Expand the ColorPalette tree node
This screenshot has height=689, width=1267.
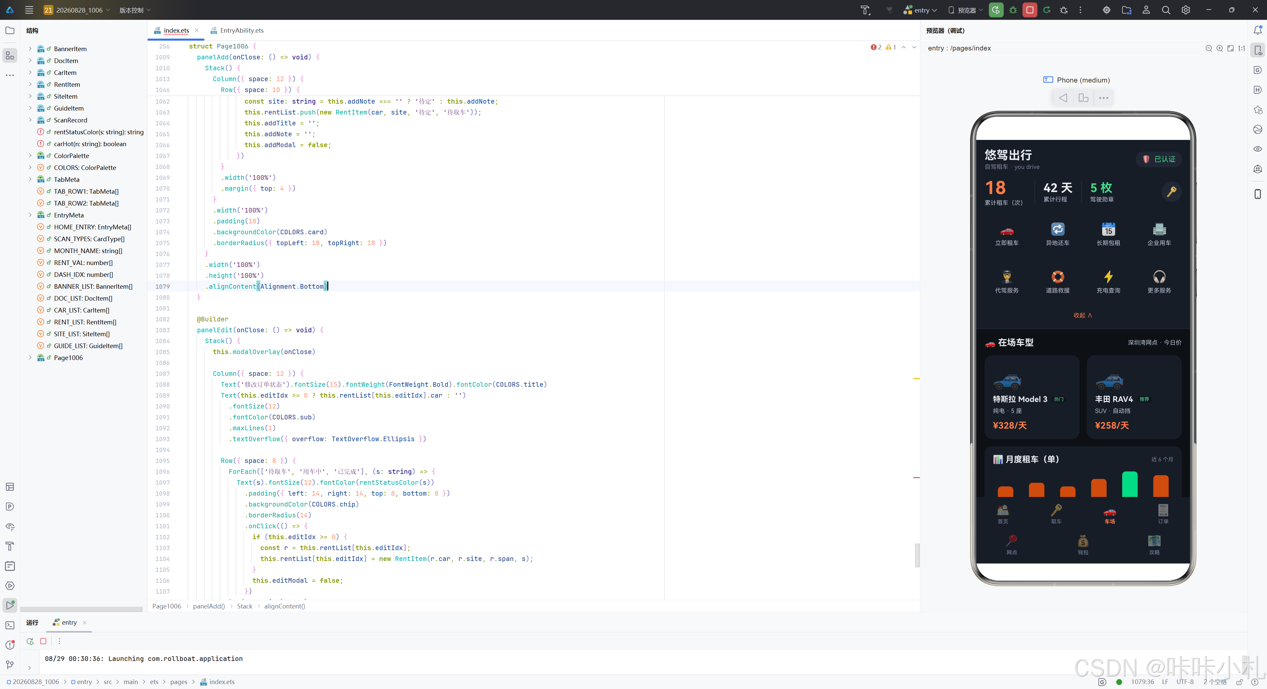[30, 155]
